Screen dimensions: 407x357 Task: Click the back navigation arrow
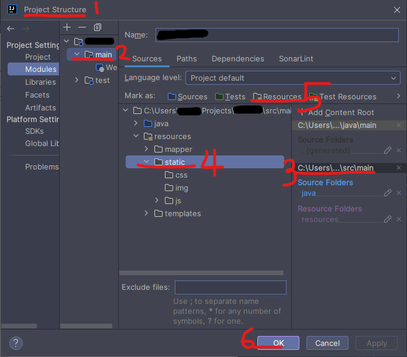coord(11,28)
